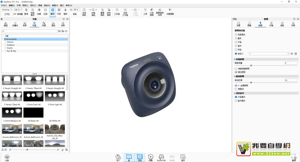Expand the Studio folder in tree
This screenshot has height=162, width=300.
point(5,48)
